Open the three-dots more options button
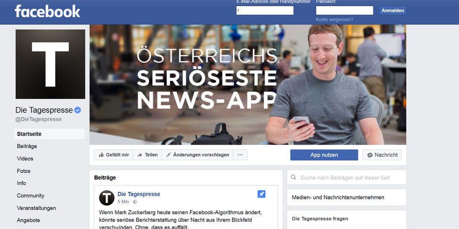The image size is (459, 229). click(x=240, y=155)
